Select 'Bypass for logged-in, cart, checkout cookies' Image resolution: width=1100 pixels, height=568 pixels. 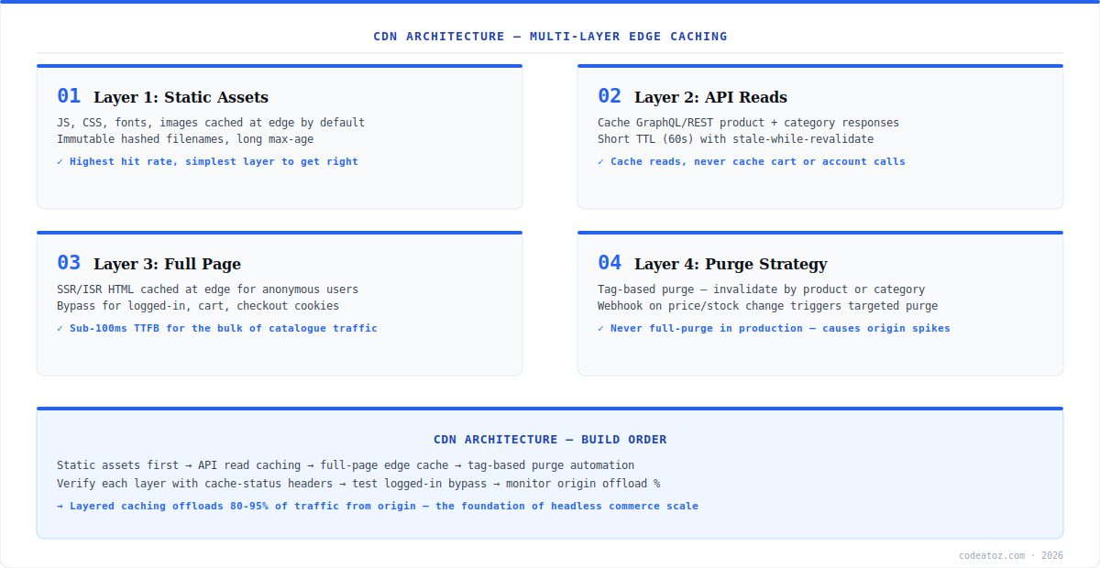198,306
